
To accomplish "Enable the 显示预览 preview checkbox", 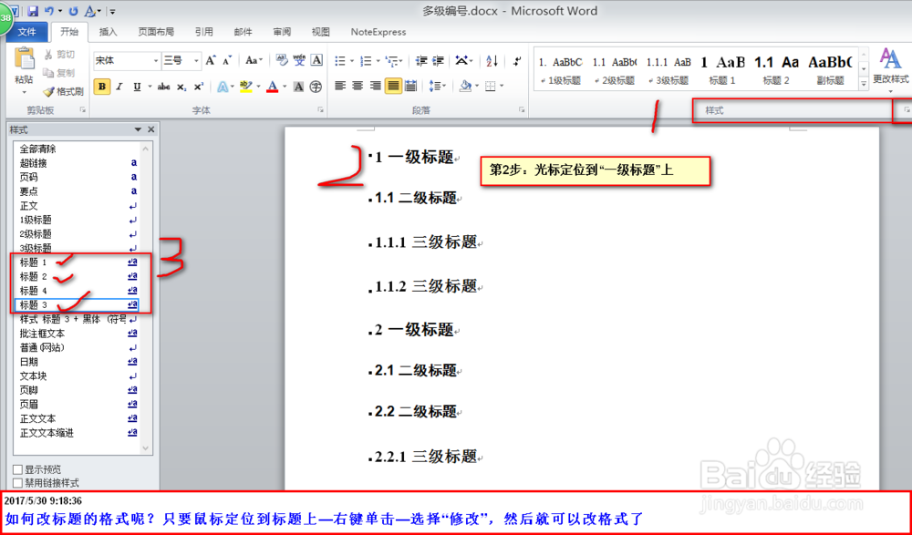I will point(17,468).
